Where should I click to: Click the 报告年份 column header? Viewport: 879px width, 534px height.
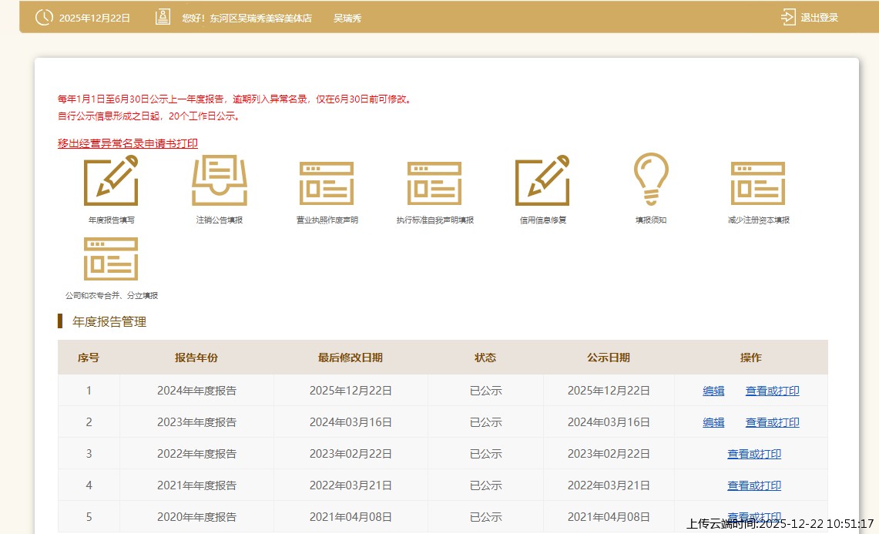pos(196,358)
